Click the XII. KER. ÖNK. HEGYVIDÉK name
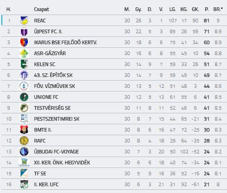Screen dimensions: 227x193 coord(62,163)
